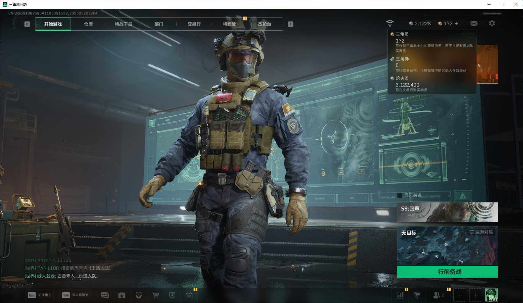This screenshot has width=523, height=303.
Task: Click the 3,122K 哈夫币 balance
Action: 420,23
